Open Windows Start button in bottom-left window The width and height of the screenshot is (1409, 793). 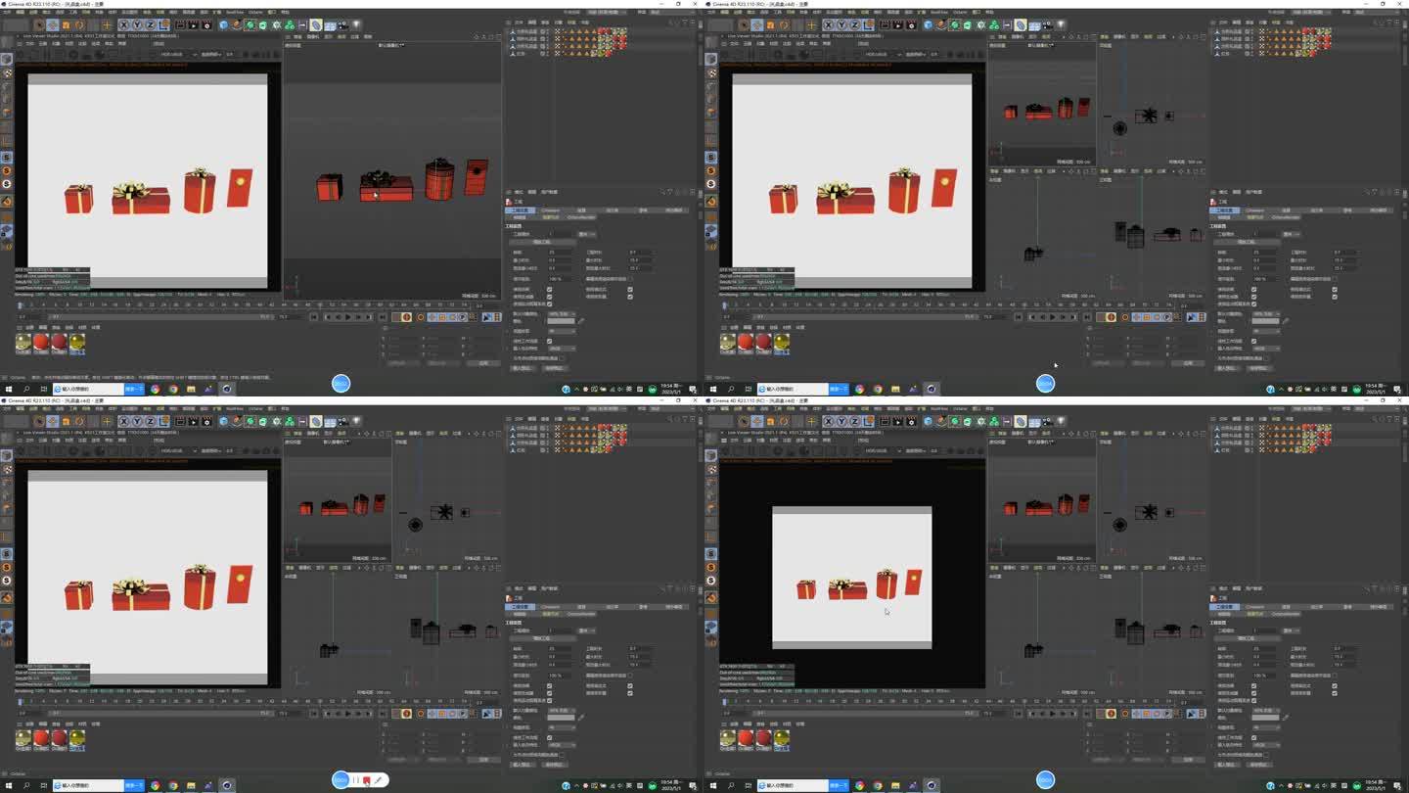point(7,785)
